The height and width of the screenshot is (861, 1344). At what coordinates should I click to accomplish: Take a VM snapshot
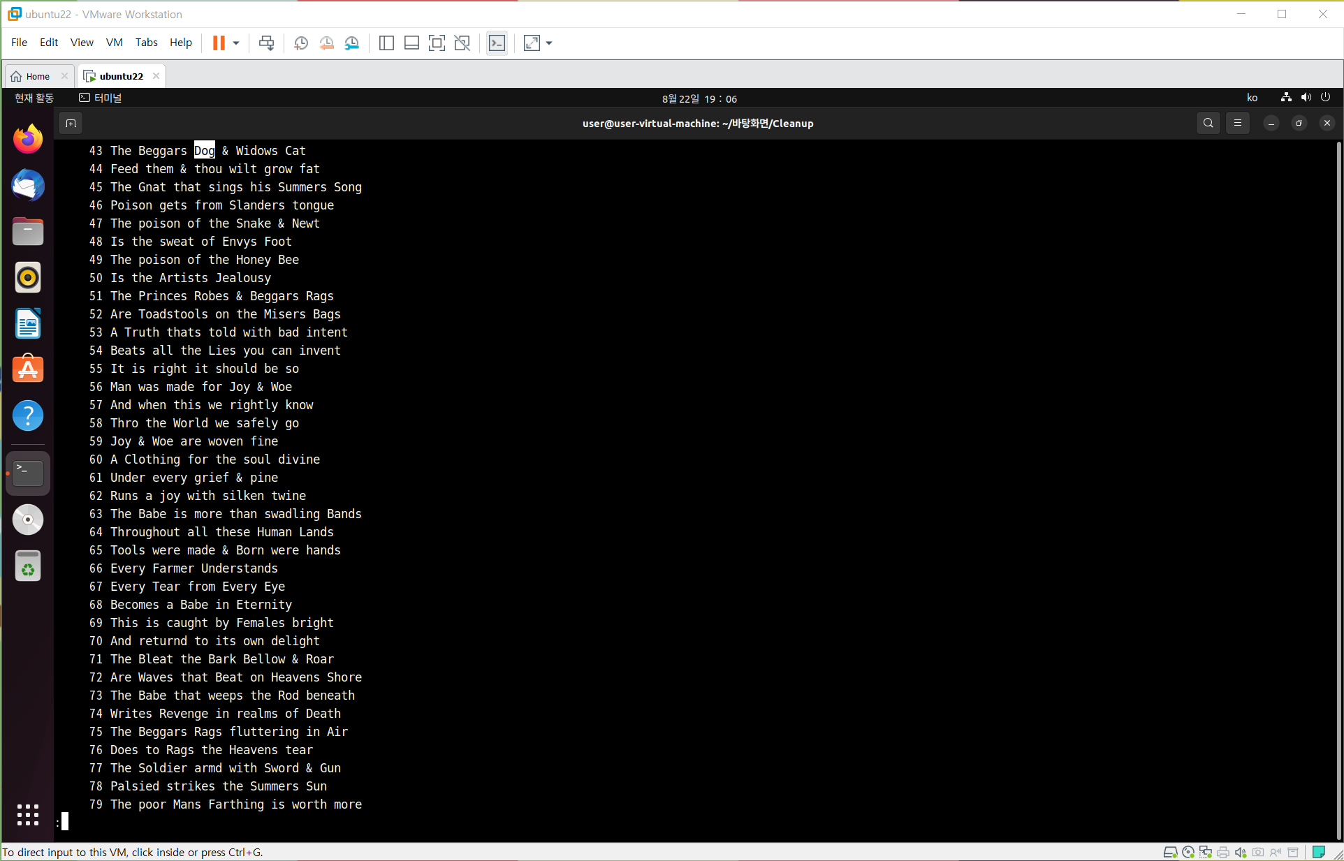[x=301, y=43]
